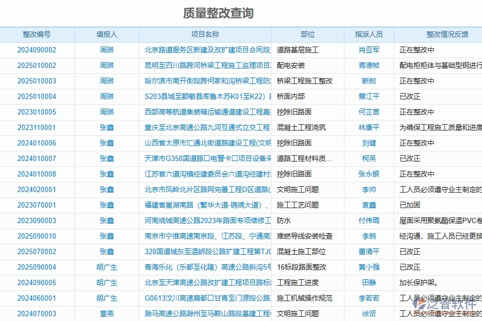Sort table by 整改编号 column header

pyautogui.click(x=37, y=34)
